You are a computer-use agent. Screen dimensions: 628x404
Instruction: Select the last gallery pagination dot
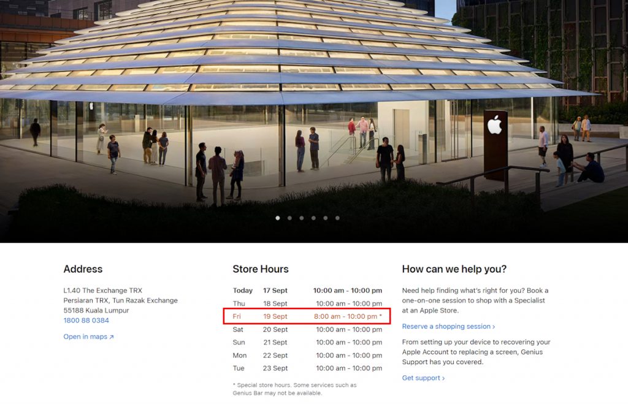point(337,218)
